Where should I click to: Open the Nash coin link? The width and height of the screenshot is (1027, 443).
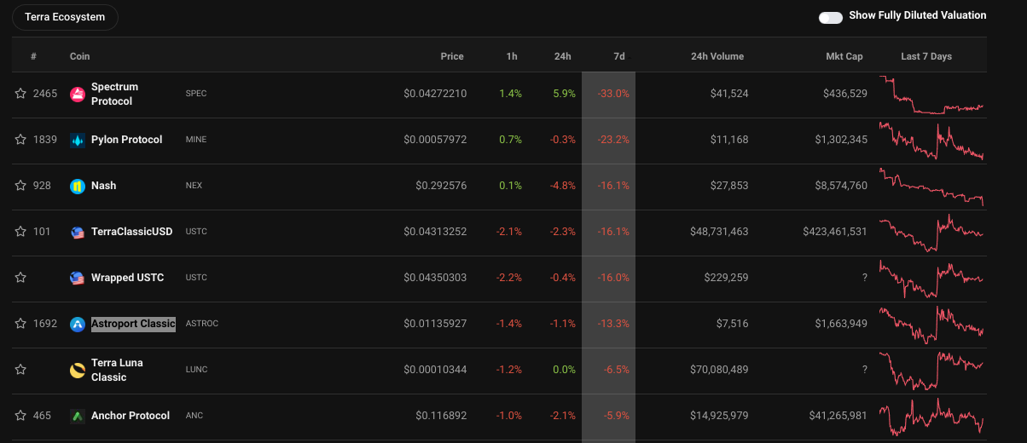click(x=103, y=186)
